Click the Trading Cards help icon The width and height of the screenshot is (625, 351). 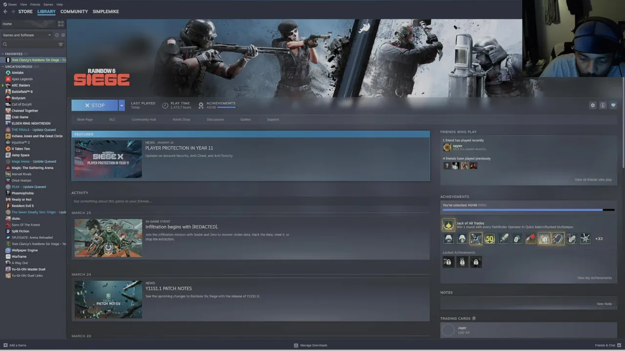(474, 318)
